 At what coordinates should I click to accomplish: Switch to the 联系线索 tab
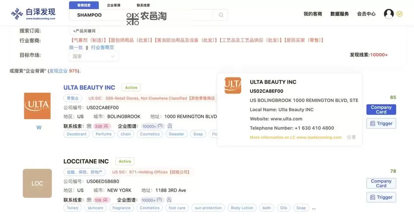(143, 5)
